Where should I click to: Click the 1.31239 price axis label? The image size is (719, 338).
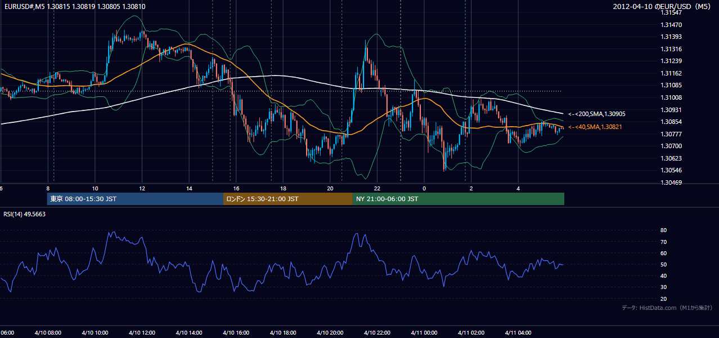tap(671, 61)
